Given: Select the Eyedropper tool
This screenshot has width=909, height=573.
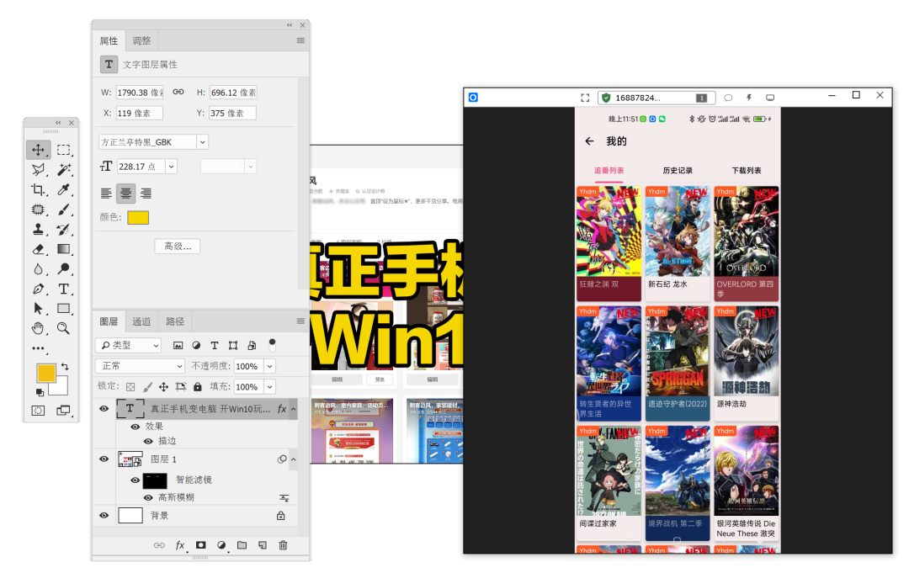Looking at the screenshot, I should [x=64, y=189].
